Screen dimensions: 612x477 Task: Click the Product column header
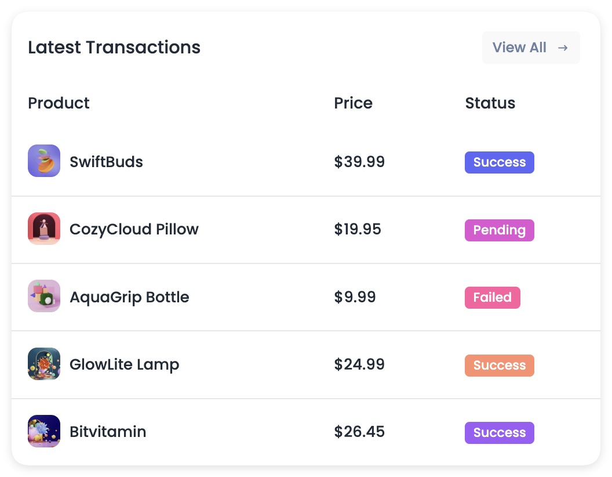click(59, 103)
